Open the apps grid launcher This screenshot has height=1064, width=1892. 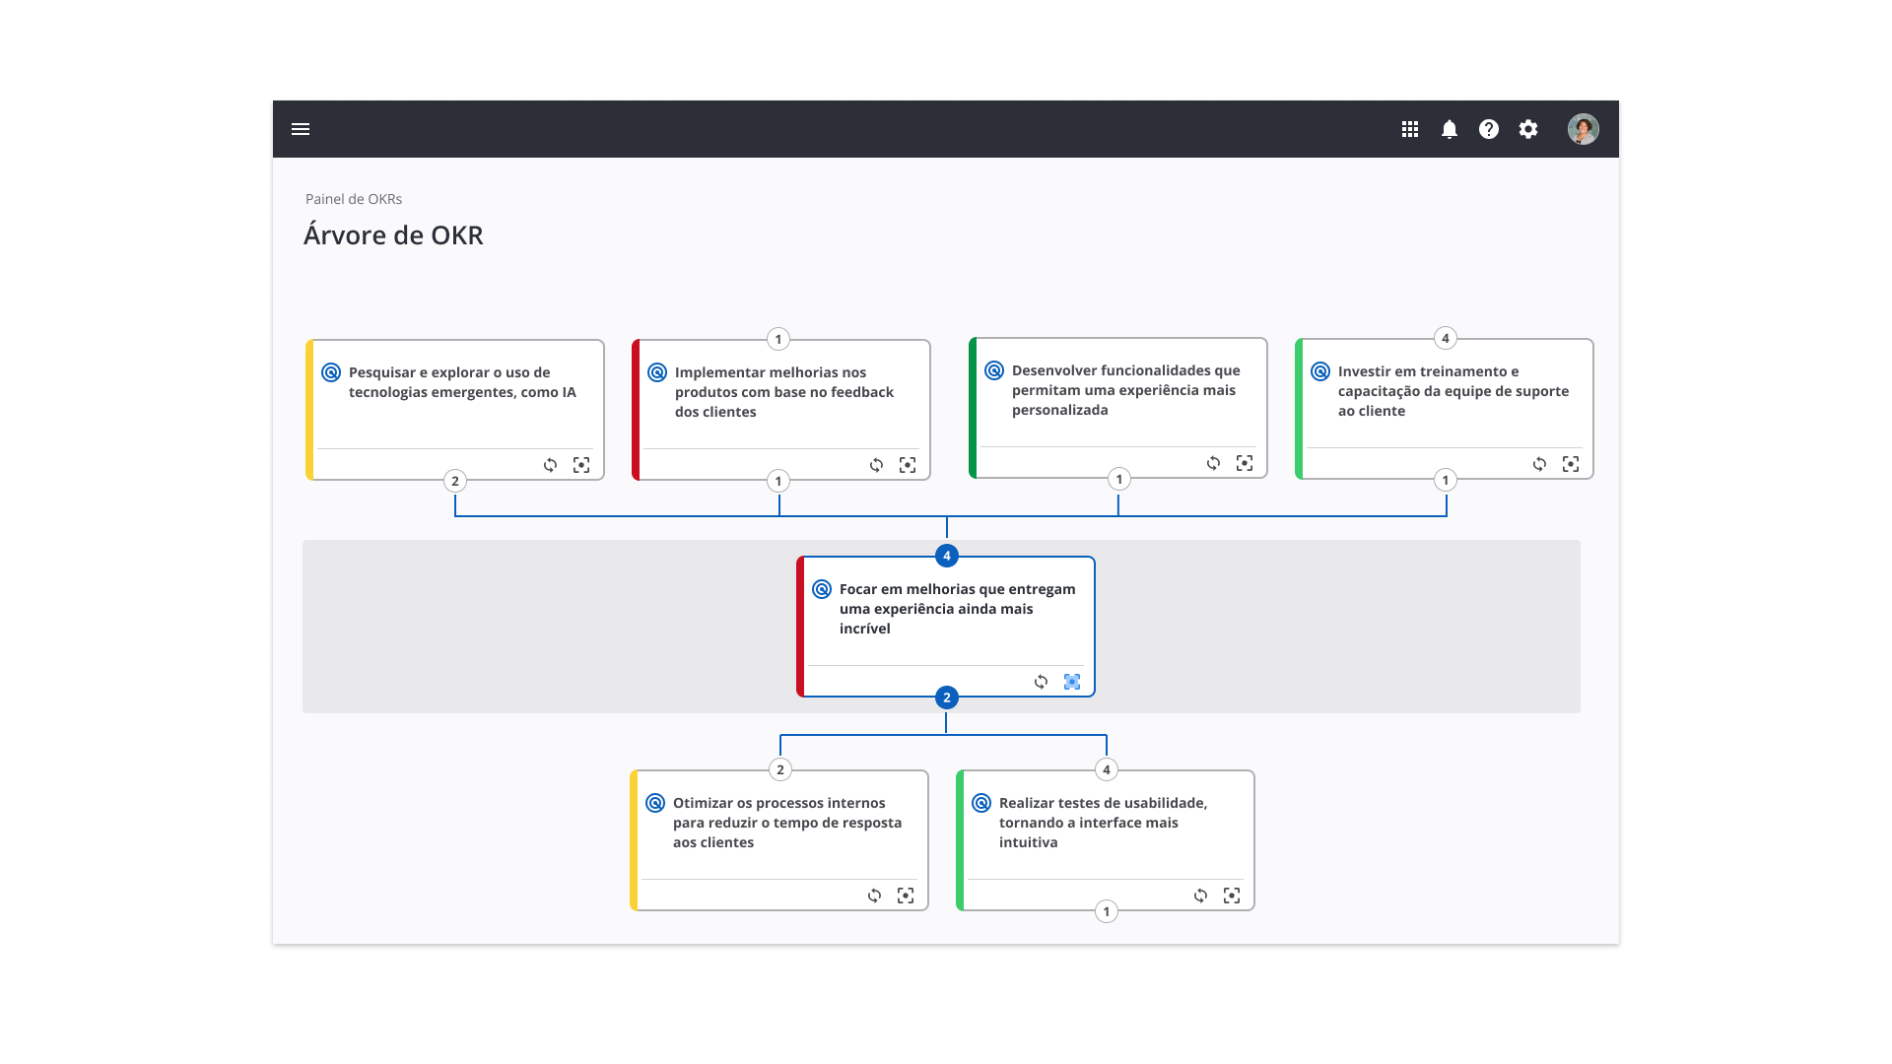pyautogui.click(x=1410, y=129)
